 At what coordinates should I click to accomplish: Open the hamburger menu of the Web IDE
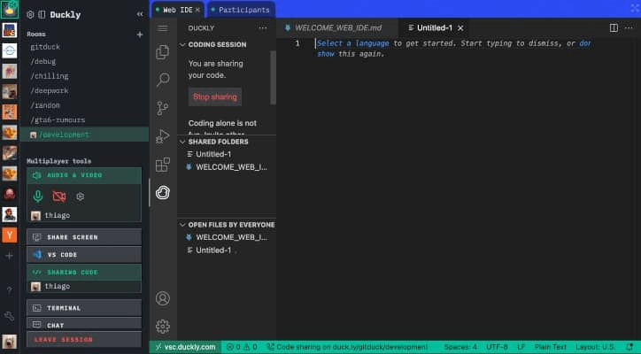click(x=162, y=28)
